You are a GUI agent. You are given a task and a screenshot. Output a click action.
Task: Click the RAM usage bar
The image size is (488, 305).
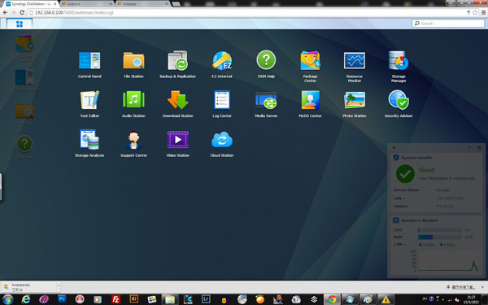click(x=440, y=237)
